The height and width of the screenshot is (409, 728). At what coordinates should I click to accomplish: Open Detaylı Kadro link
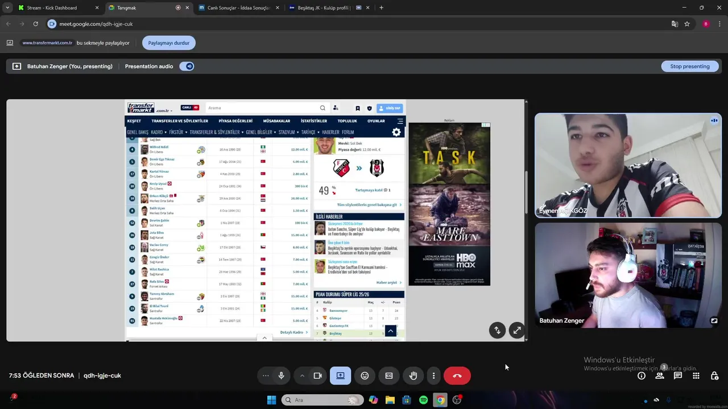(x=293, y=332)
